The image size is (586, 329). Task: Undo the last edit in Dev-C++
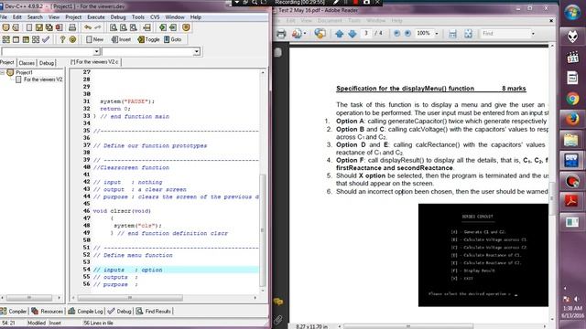click(88, 27)
